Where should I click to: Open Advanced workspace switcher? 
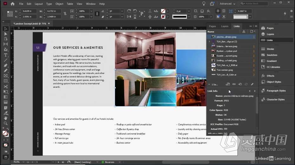(x=227, y=3)
